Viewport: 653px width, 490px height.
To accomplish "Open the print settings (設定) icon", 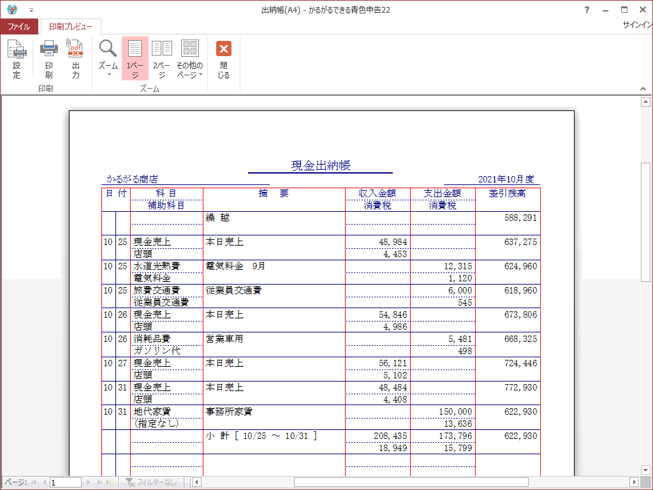I will pyautogui.click(x=17, y=59).
